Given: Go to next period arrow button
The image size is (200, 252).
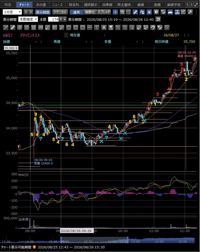Looking at the screenshot, I should [31, 12].
